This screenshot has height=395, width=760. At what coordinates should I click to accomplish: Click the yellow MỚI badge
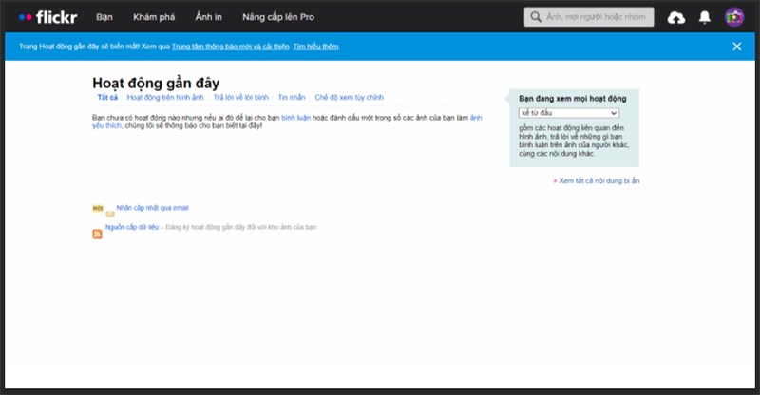[x=98, y=208]
